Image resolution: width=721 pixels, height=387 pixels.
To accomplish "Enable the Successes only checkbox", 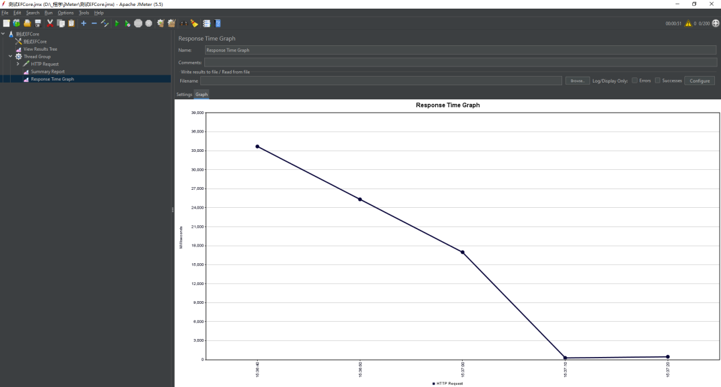I will [x=658, y=80].
